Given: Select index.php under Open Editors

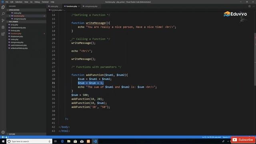Looking at the screenshot, I should click(18, 13).
